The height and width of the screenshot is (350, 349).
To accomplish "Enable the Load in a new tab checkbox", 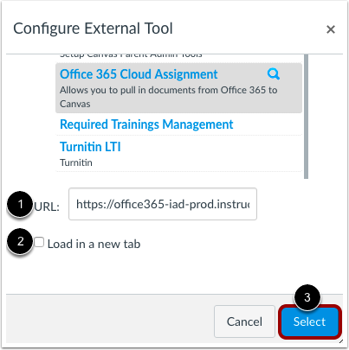I will coord(39,242).
